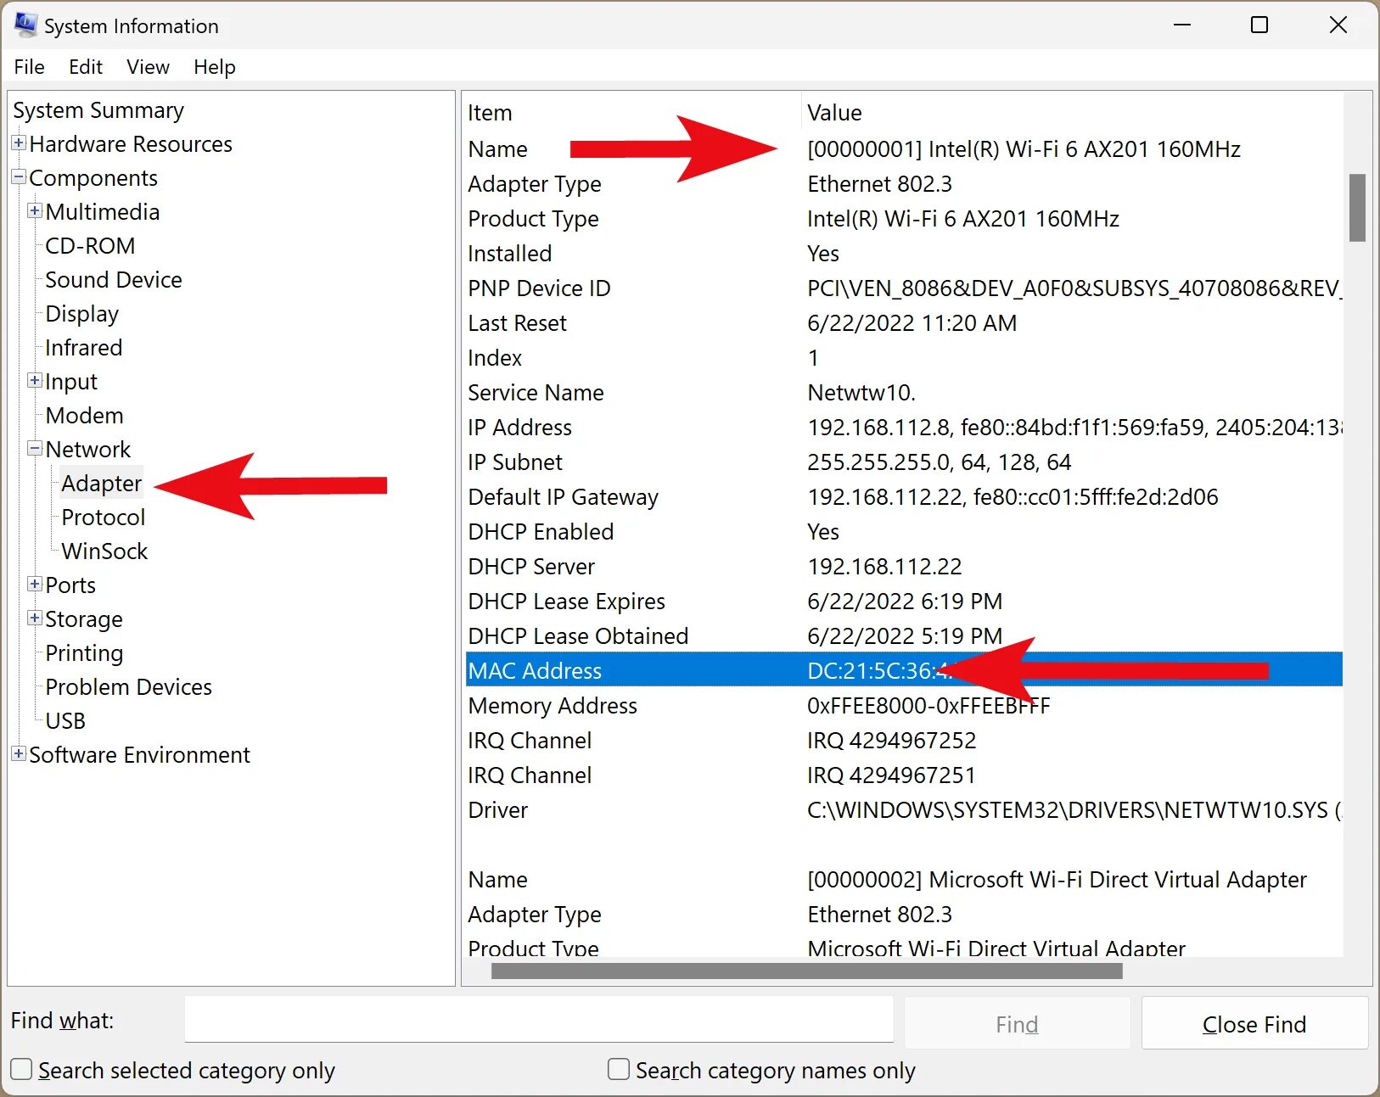Select Infrared in the tree

84,348
